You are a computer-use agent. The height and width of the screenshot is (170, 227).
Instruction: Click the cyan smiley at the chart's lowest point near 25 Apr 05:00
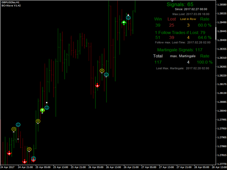(33, 158)
